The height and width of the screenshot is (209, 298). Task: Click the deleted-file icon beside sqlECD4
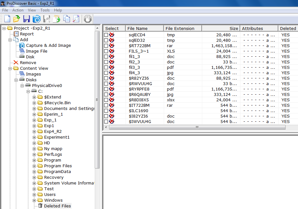coord(112,35)
